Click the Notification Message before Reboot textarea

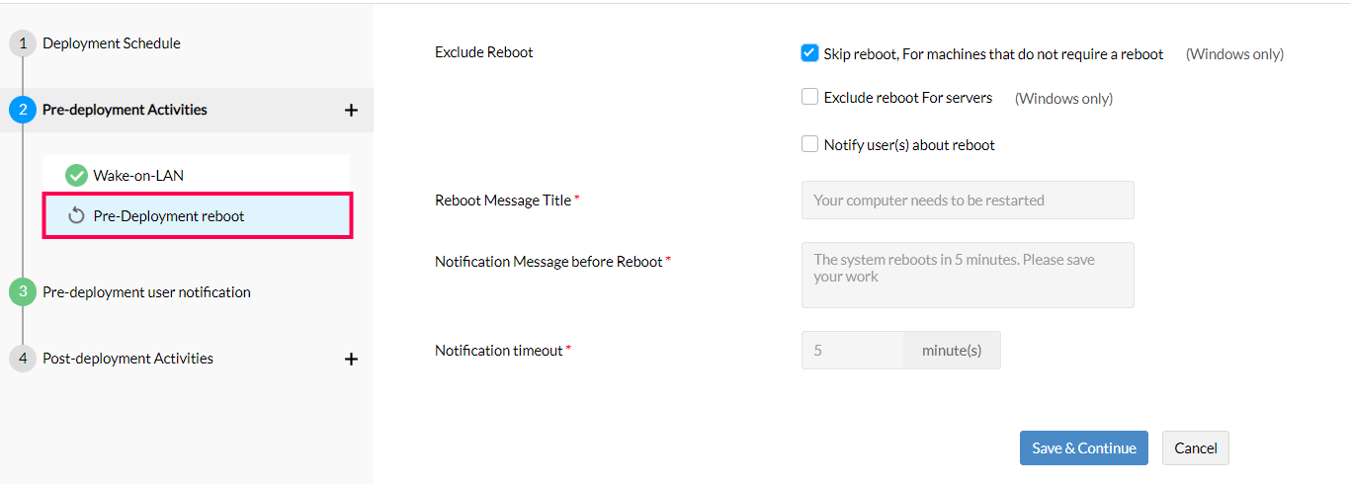(x=967, y=275)
